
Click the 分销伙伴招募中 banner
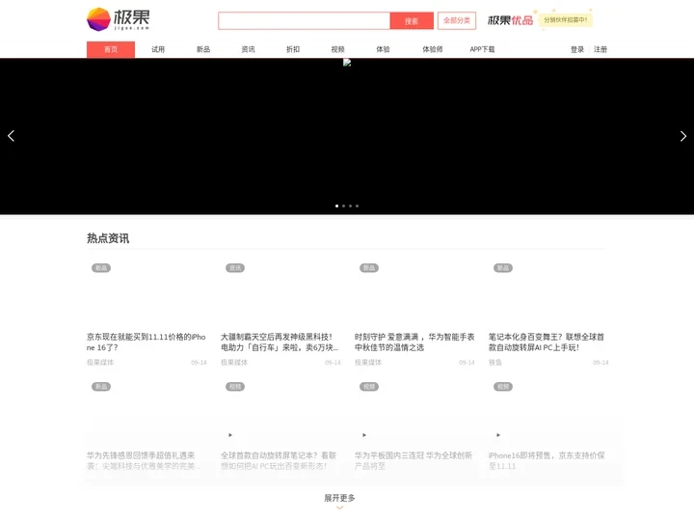565,20
